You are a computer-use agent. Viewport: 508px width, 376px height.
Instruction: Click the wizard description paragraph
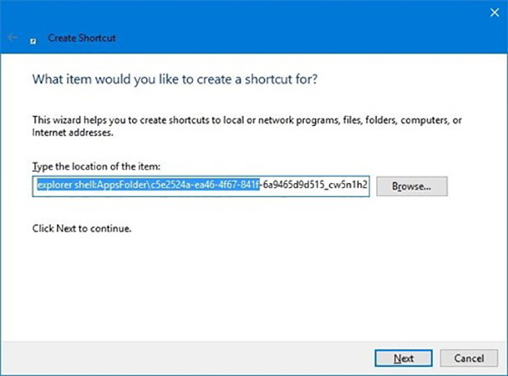pos(234,120)
